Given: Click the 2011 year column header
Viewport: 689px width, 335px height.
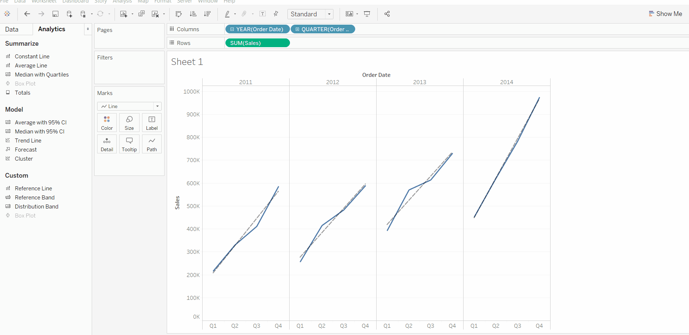Looking at the screenshot, I should click(x=246, y=82).
